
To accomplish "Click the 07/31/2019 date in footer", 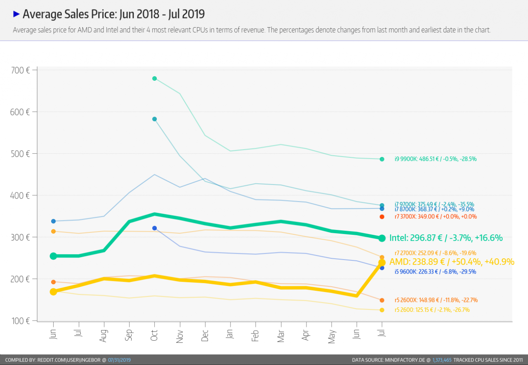I will pyautogui.click(x=119, y=360).
